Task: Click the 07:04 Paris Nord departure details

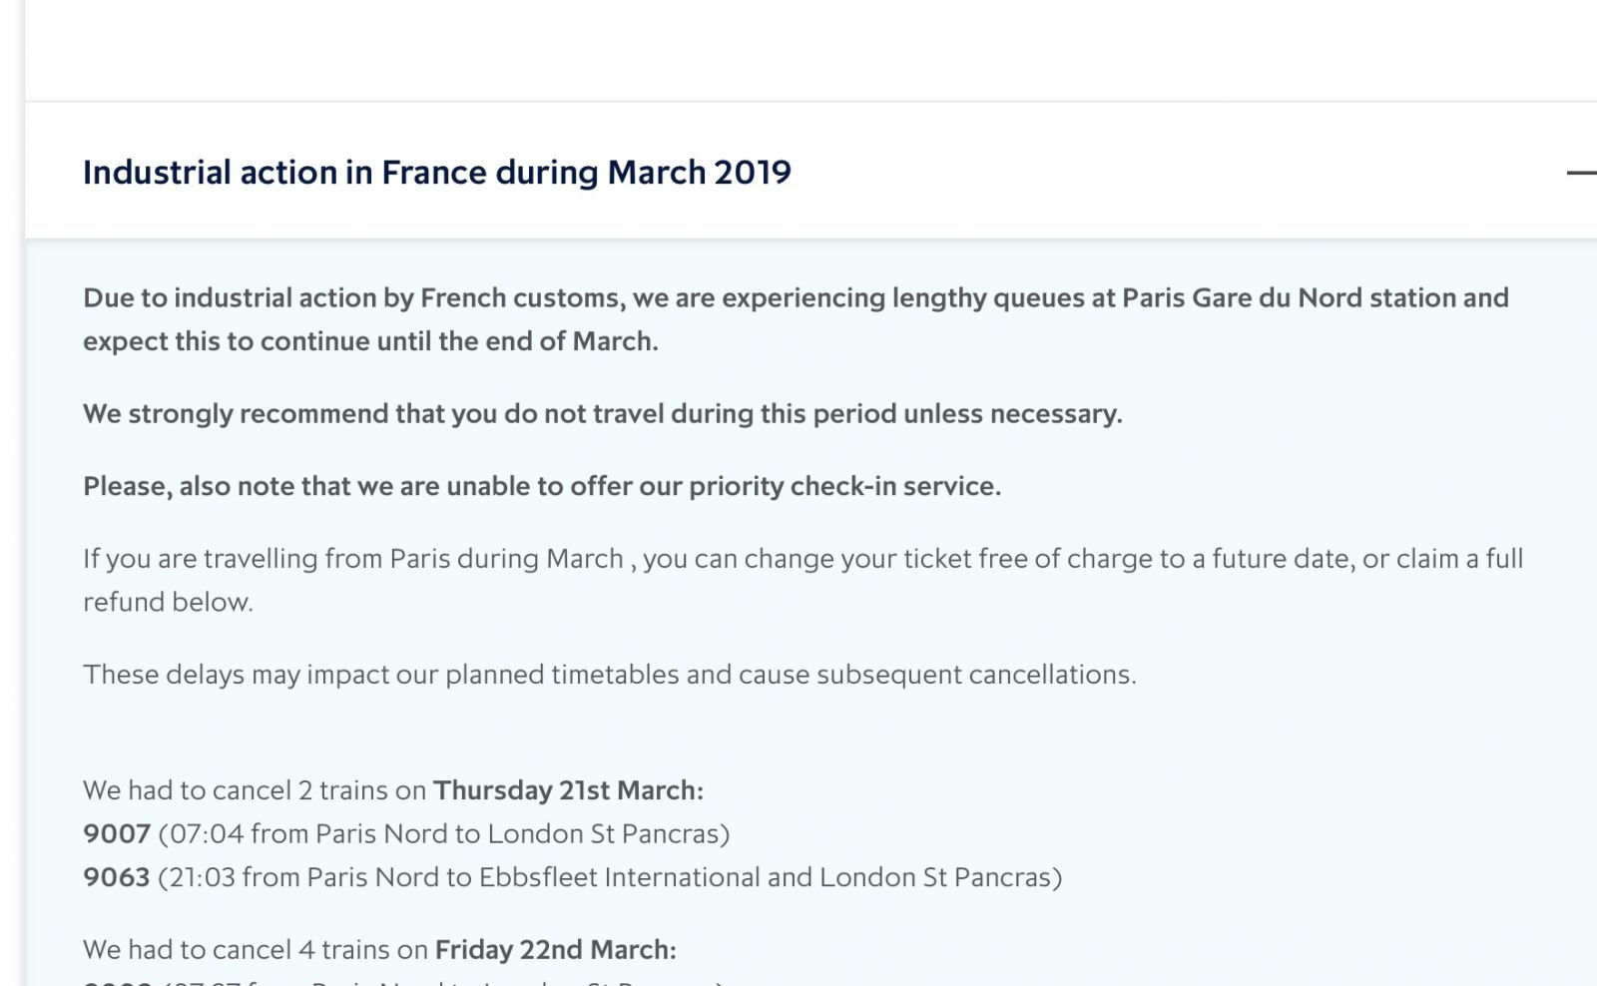Action: pyautogui.click(x=444, y=834)
